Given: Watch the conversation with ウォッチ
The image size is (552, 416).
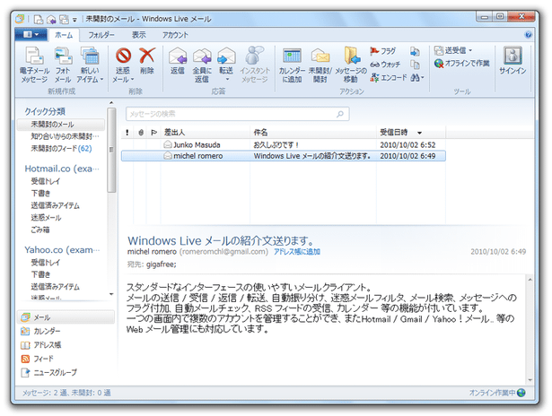Looking at the screenshot, I should coord(385,65).
